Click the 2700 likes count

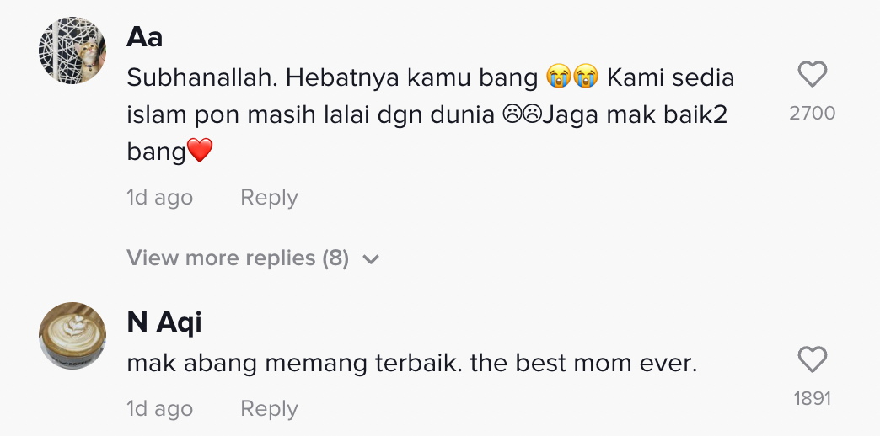812,113
